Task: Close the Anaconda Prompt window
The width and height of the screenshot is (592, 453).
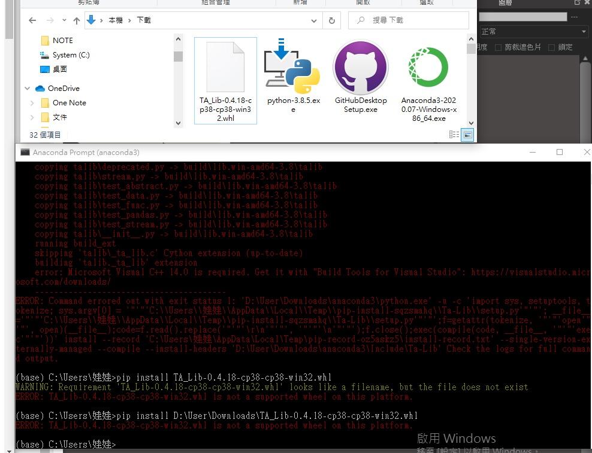Action: coord(587,152)
